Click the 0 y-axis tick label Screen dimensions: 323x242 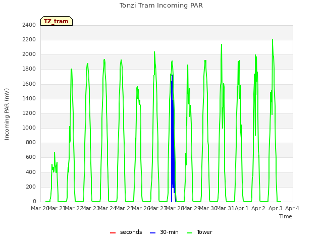[34, 202]
